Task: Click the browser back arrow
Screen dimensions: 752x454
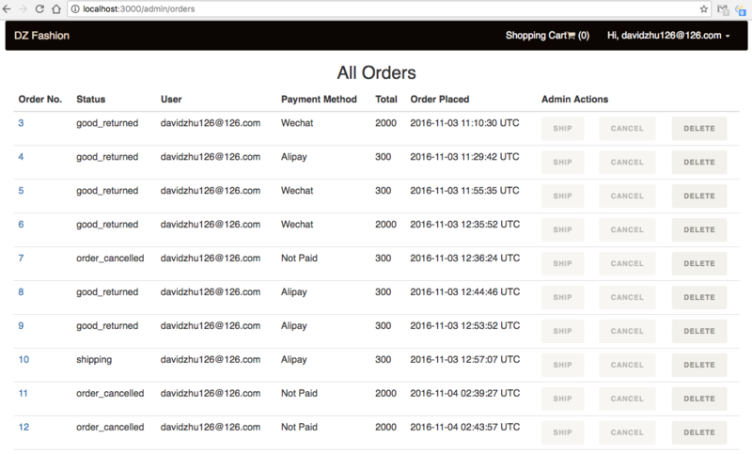Action: point(7,9)
